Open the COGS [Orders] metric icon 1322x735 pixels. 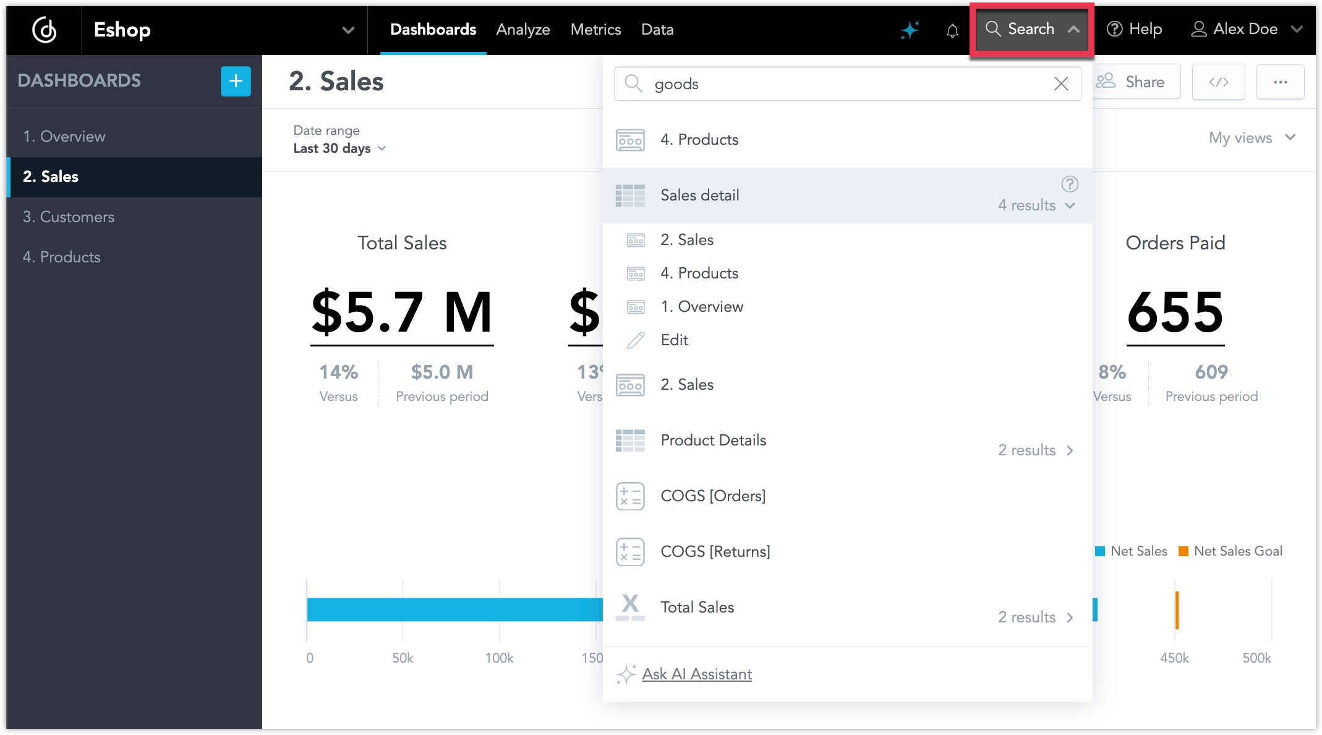tap(630, 496)
